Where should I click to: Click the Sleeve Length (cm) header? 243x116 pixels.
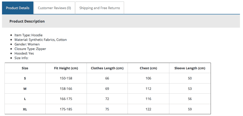[x=190, y=68]
